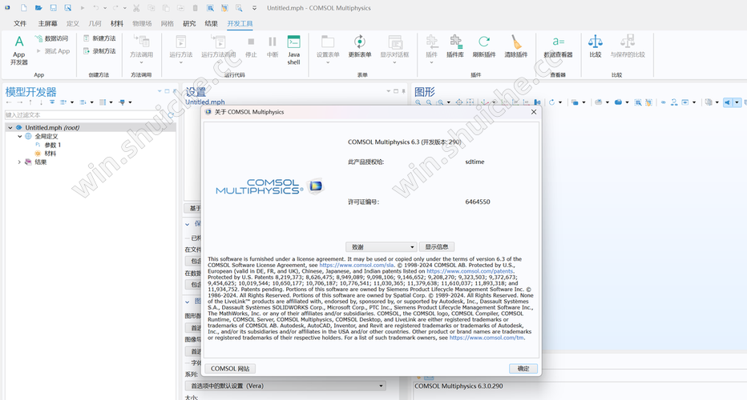
Task: Click the 确定 button in the About dialog
Action: pyautogui.click(x=523, y=369)
